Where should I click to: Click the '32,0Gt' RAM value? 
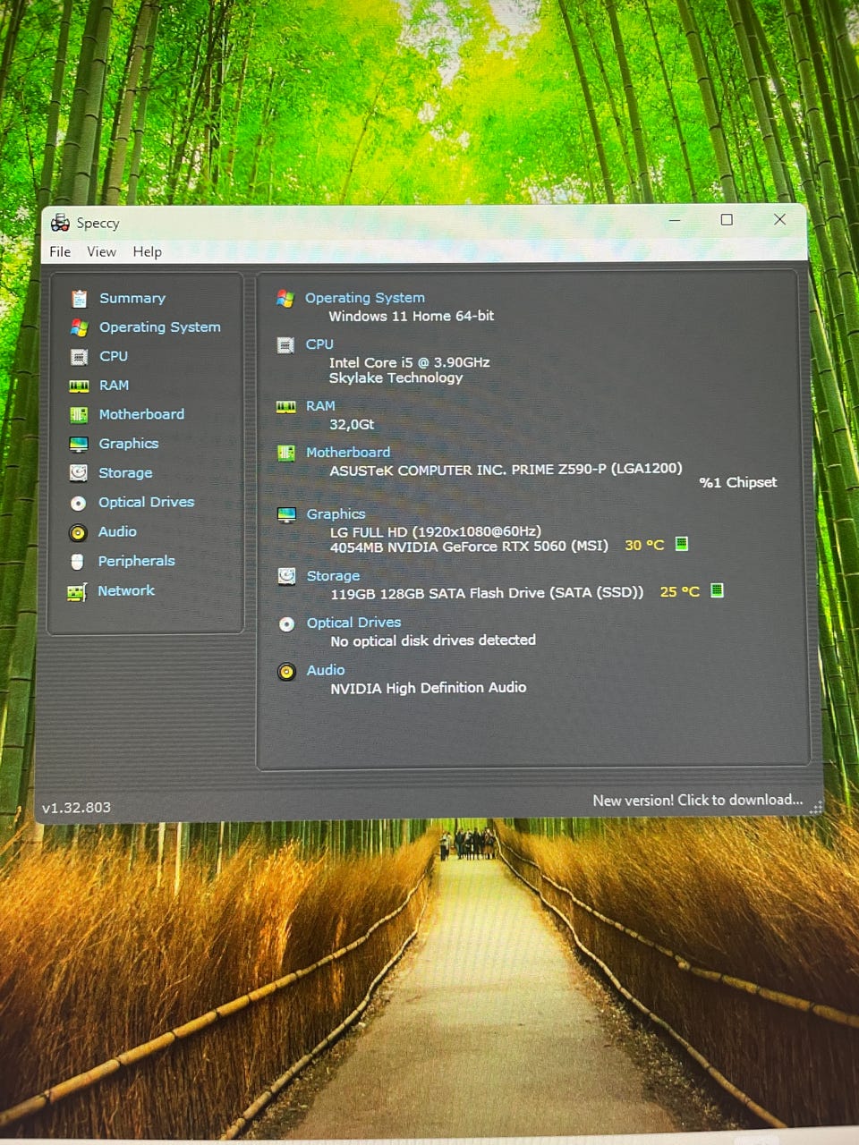pos(352,425)
